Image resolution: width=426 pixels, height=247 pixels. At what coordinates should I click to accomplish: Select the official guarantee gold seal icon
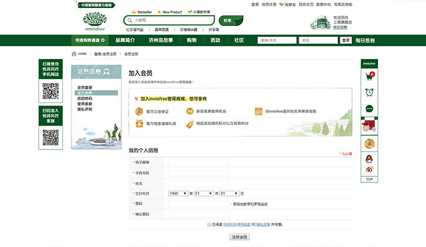(139, 111)
